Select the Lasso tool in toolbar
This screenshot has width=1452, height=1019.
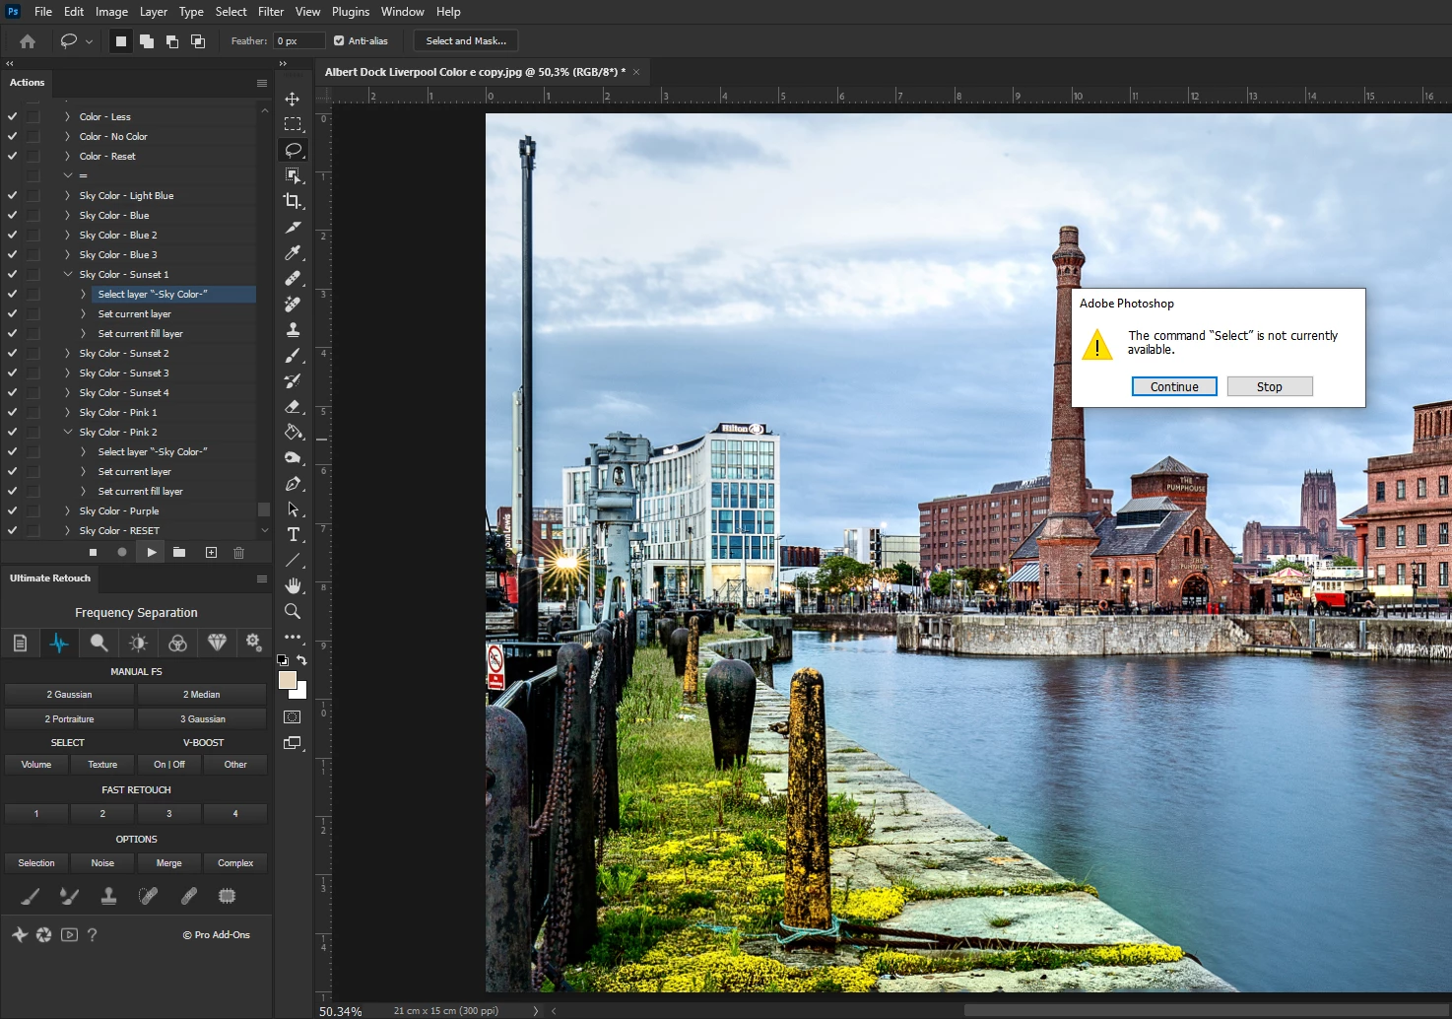pos(293,150)
